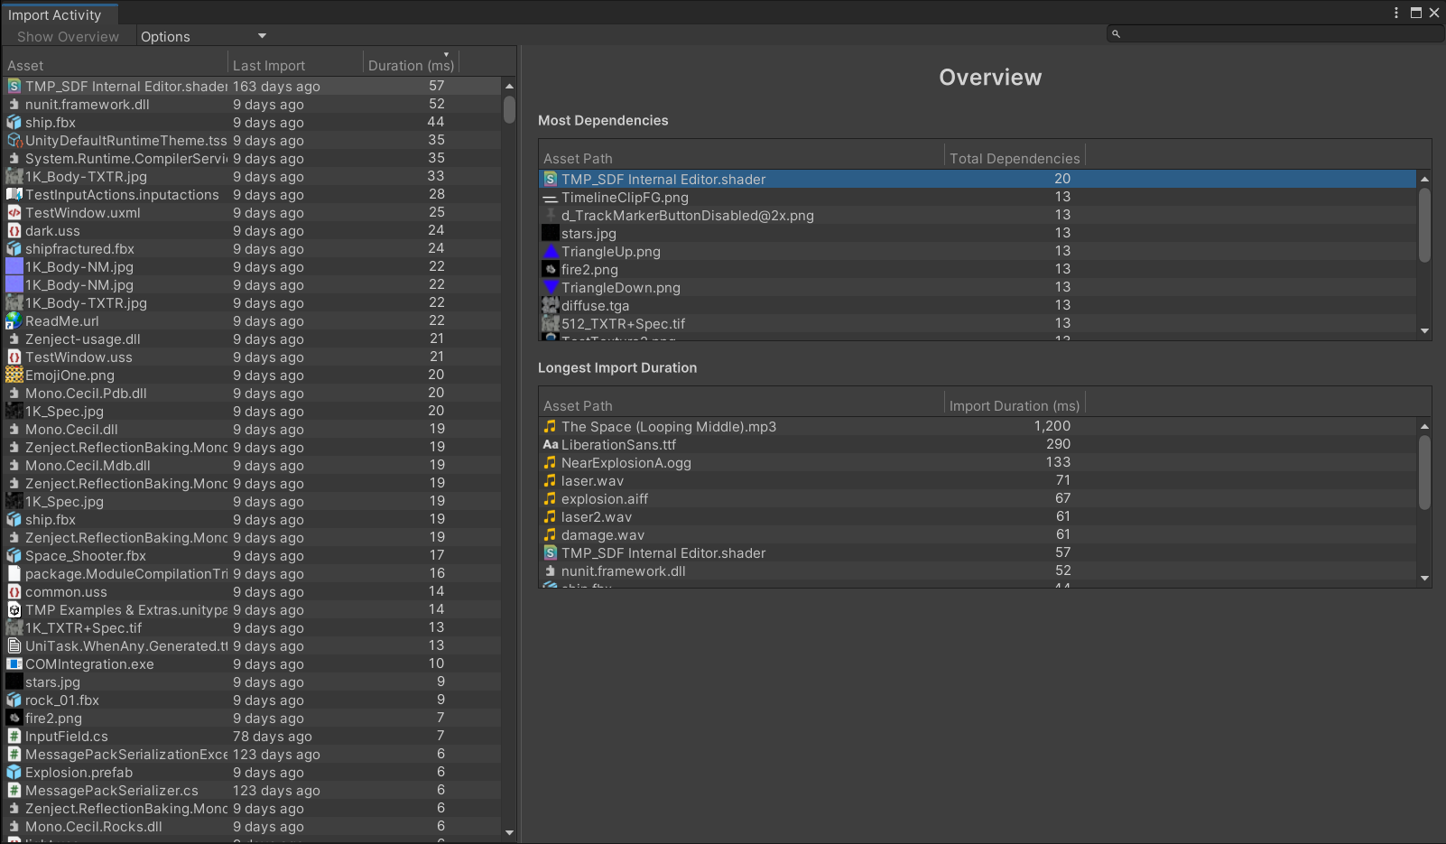Click the InputField.cs script icon

pyautogui.click(x=14, y=737)
